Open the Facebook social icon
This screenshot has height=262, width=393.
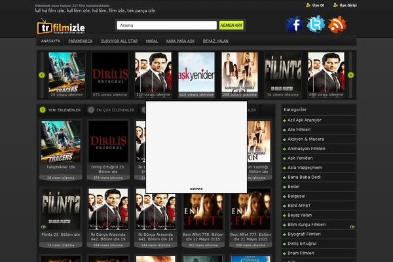pyautogui.click(x=294, y=25)
